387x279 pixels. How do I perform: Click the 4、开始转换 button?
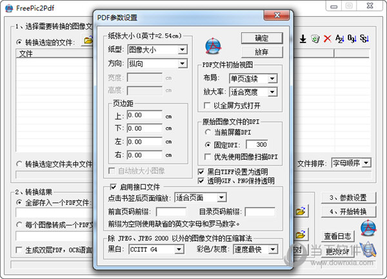tap(348, 211)
